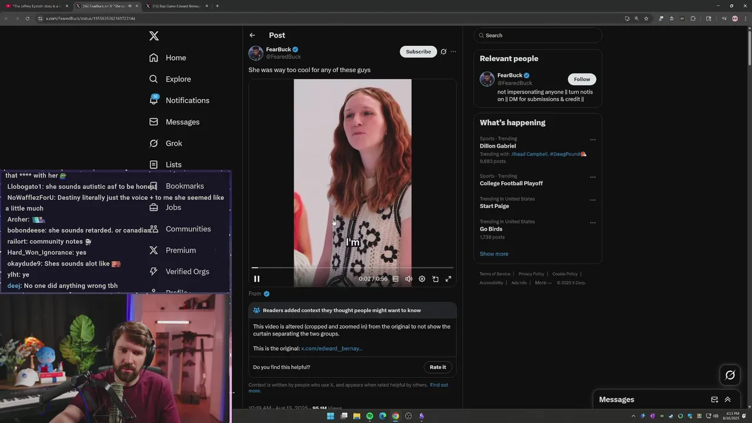752x423 pixels.
Task: Open Terms of Service footer link
Action: coord(495,274)
